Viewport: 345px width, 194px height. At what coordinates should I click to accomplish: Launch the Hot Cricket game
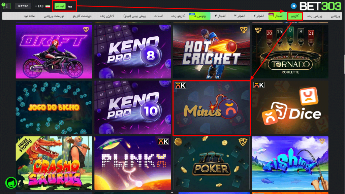click(x=211, y=51)
